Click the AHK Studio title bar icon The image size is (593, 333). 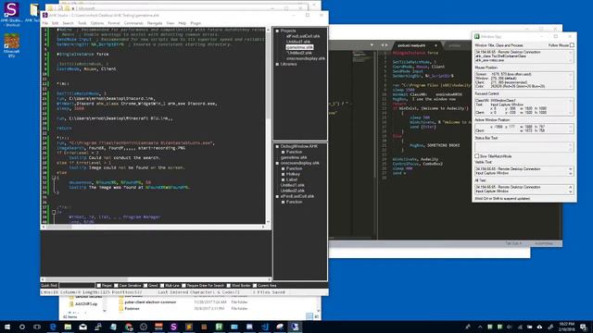click(45, 15)
